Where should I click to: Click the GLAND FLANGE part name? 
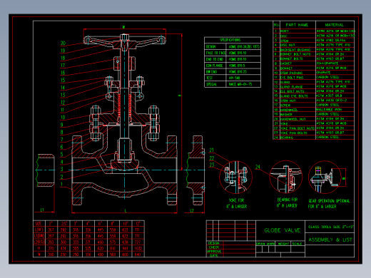tap(291, 87)
